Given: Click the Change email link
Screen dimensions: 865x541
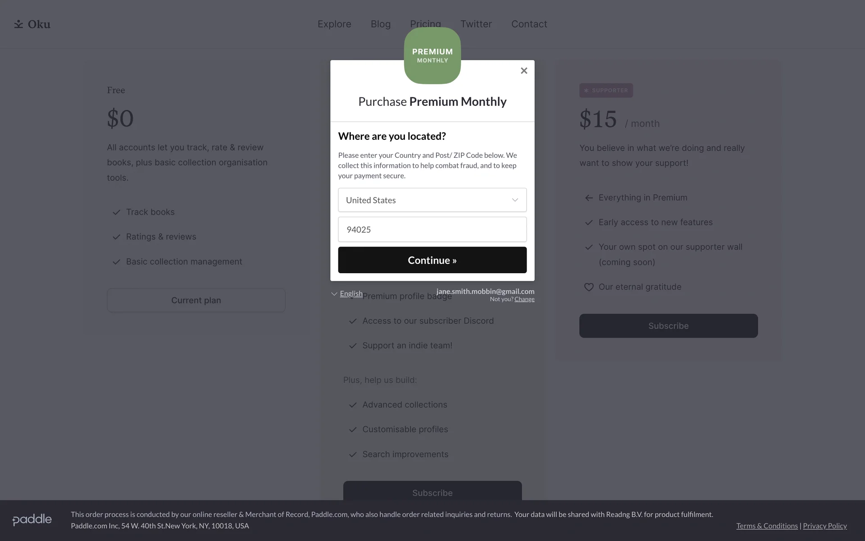Looking at the screenshot, I should tap(524, 299).
